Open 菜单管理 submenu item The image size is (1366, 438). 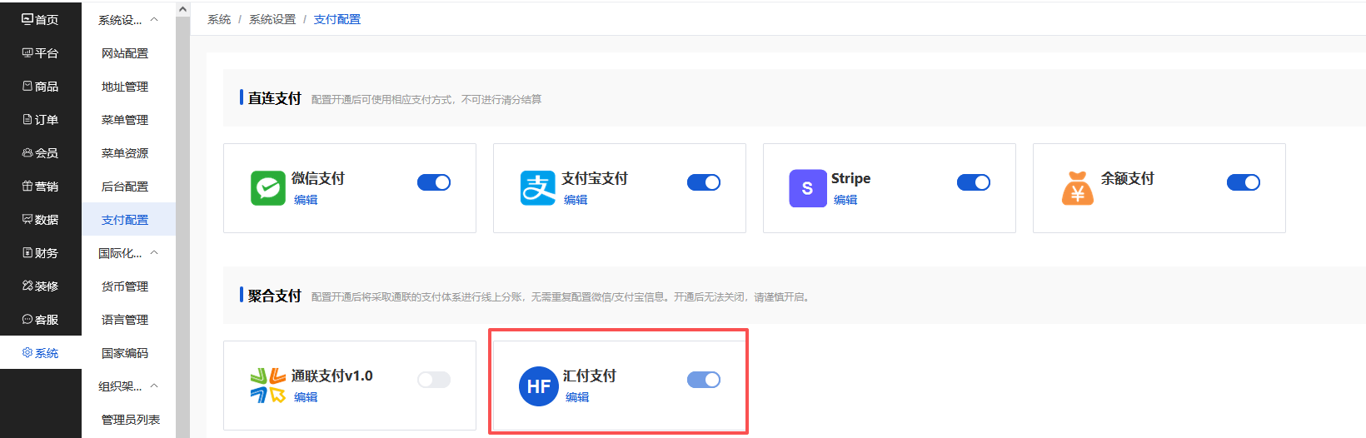pos(125,119)
